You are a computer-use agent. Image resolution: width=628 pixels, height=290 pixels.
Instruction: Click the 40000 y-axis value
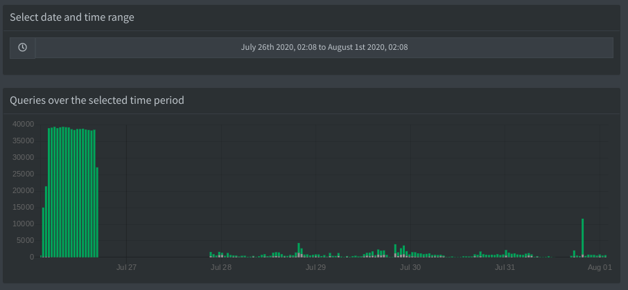(24, 125)
